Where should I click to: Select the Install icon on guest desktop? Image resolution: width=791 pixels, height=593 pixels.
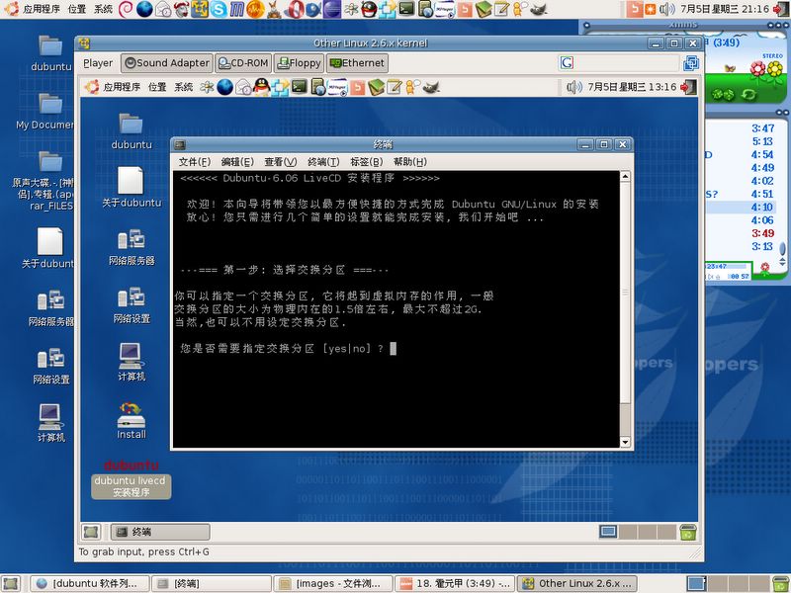pyautogui.click(x=132, y=421)
